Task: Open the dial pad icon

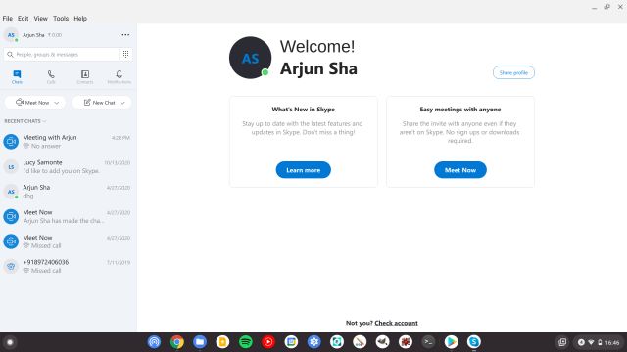Action: tap(125, 55)
